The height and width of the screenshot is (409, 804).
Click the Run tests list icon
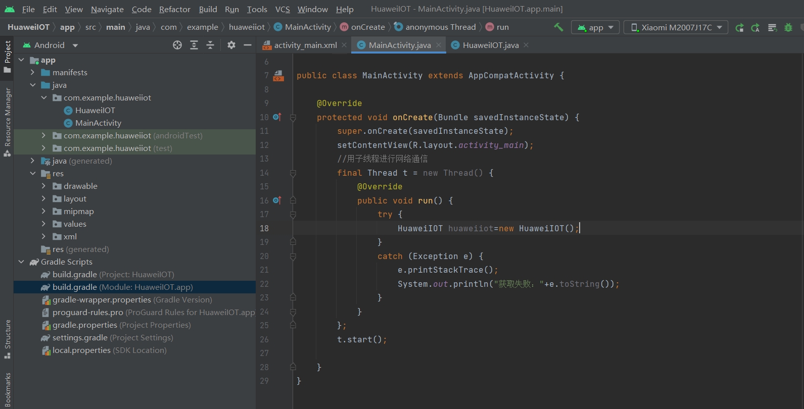pos(772,27)
